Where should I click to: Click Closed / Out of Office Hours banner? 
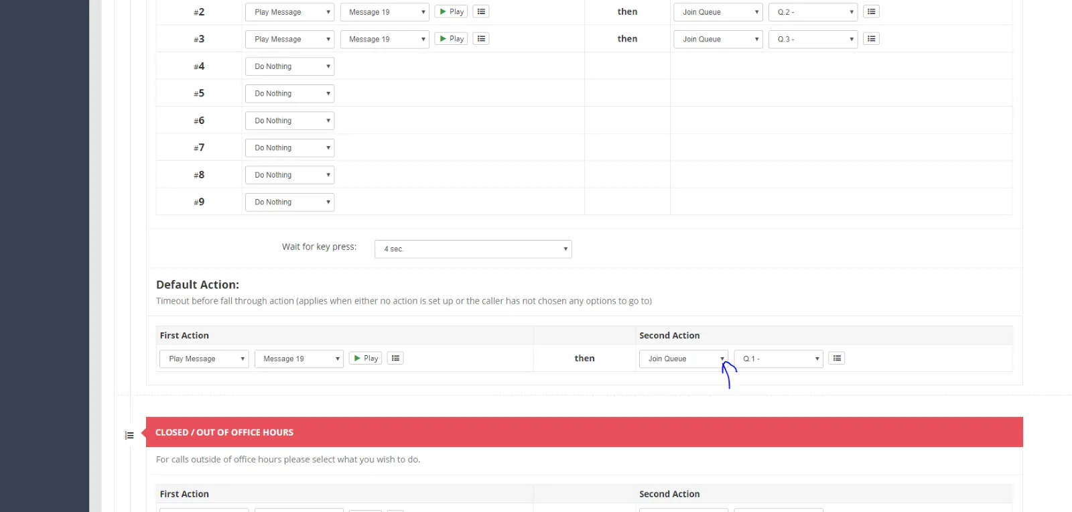point(584,432)
